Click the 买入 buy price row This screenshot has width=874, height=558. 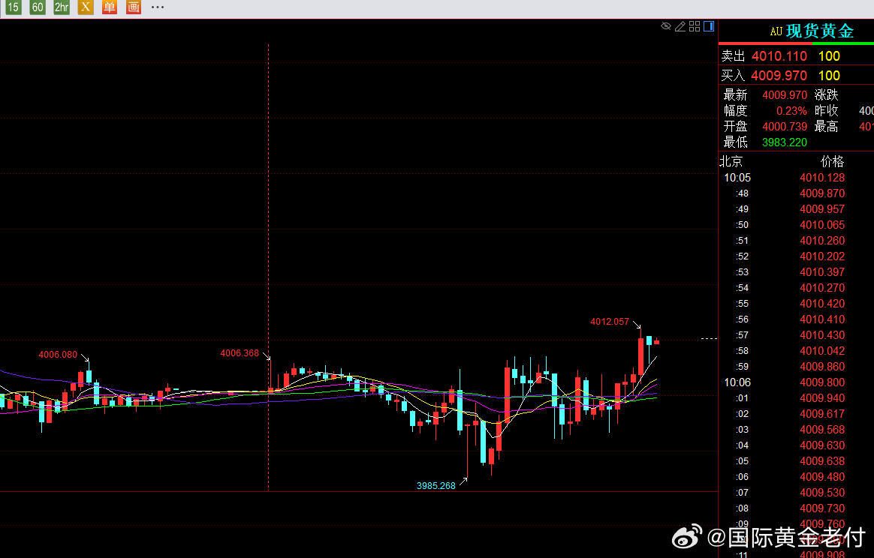(x=797, y=76)
